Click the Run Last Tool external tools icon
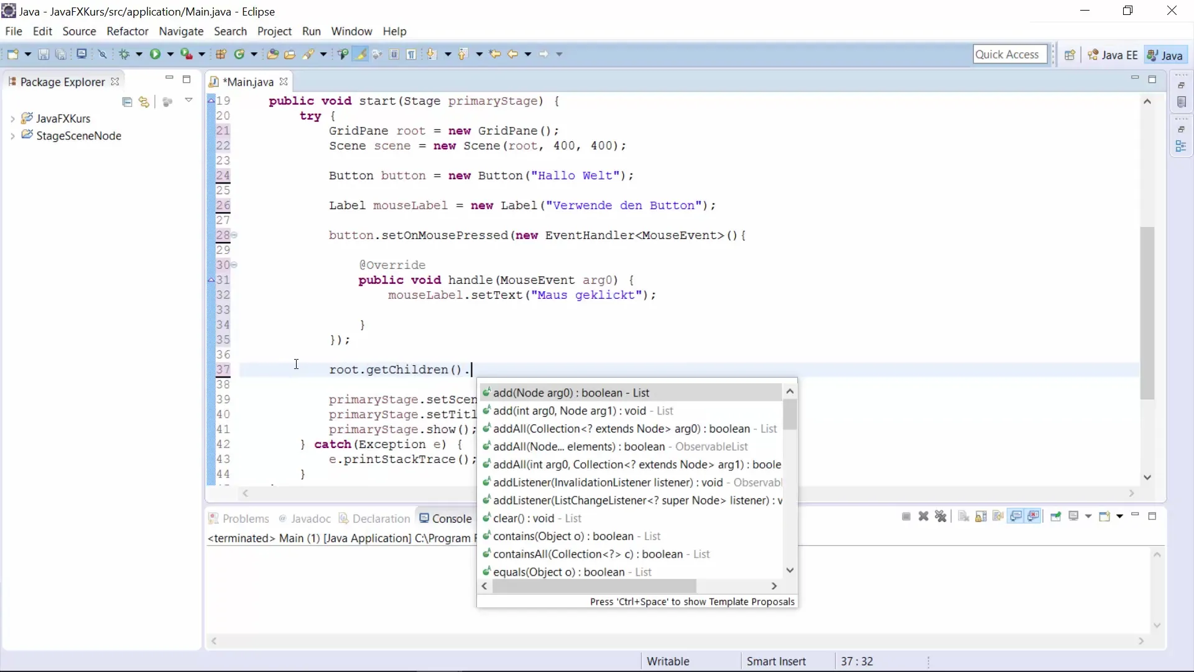1194x672 pixels. click(186, 54)
